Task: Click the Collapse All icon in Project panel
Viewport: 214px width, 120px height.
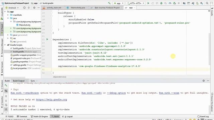Action: point(29,8)
